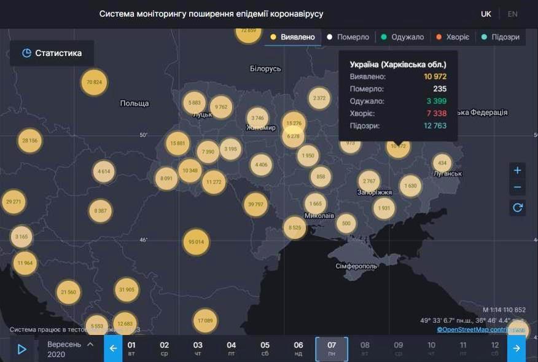Click the teal dot icon beside Підозри
The height and width of the screenshot is (362, 538).
[486, 37]
